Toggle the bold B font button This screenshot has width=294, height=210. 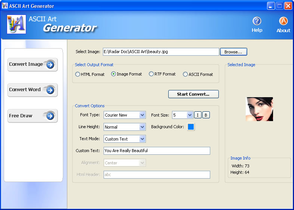(206, 115)
